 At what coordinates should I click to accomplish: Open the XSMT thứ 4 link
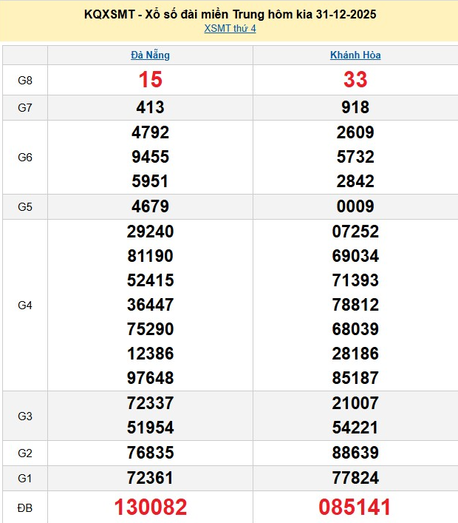tap(230, 29)
